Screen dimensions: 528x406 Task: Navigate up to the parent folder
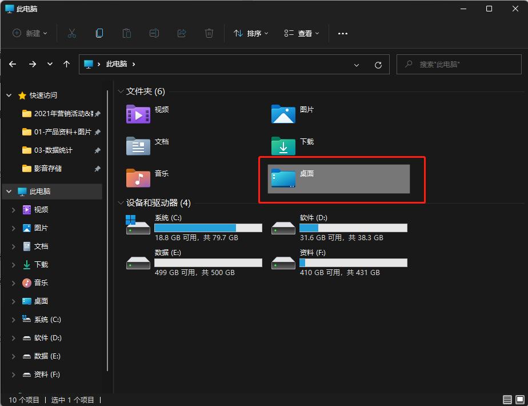(66, 64)
